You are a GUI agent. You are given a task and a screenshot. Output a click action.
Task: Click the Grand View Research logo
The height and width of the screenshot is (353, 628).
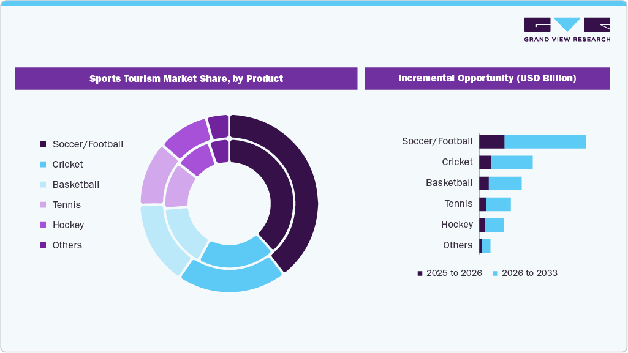[567, 28]
